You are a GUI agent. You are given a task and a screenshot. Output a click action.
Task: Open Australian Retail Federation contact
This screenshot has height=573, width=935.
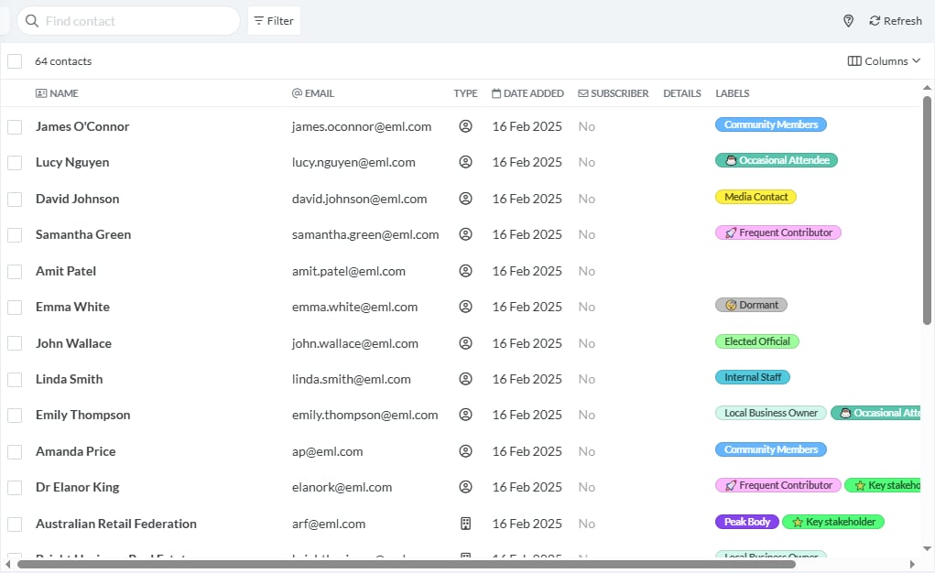point(116,524)
